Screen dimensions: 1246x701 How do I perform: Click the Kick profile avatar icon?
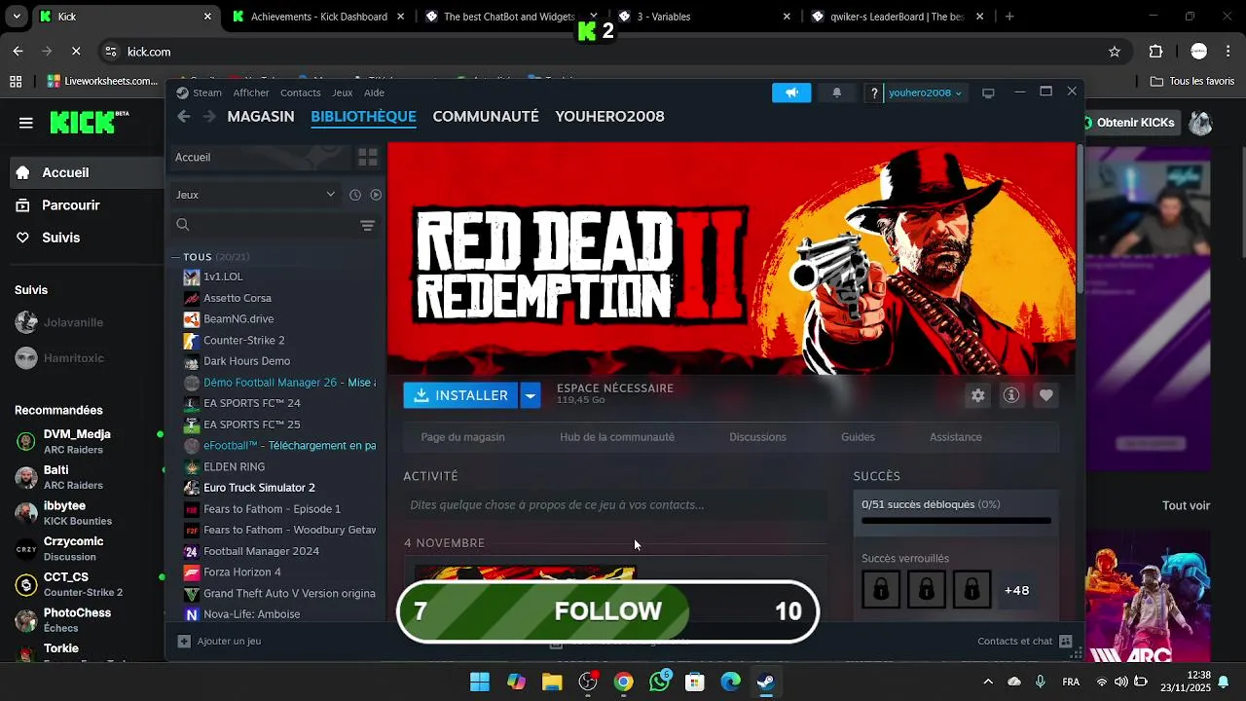(x=1200, y=123)
